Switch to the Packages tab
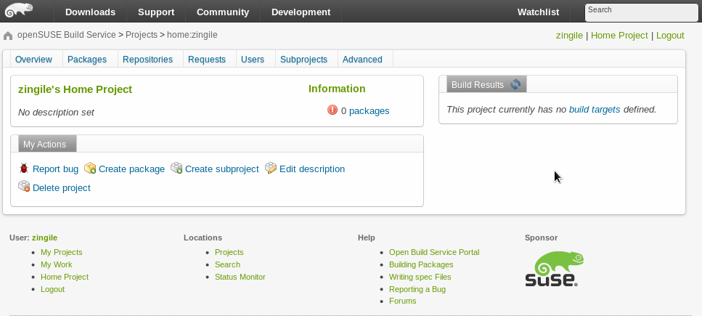702x316 pixels. coord(87,59)
